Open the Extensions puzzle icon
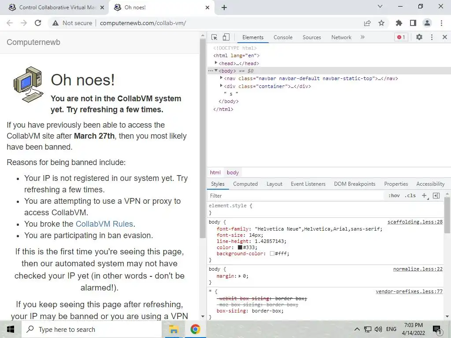 tap(399, 23)
